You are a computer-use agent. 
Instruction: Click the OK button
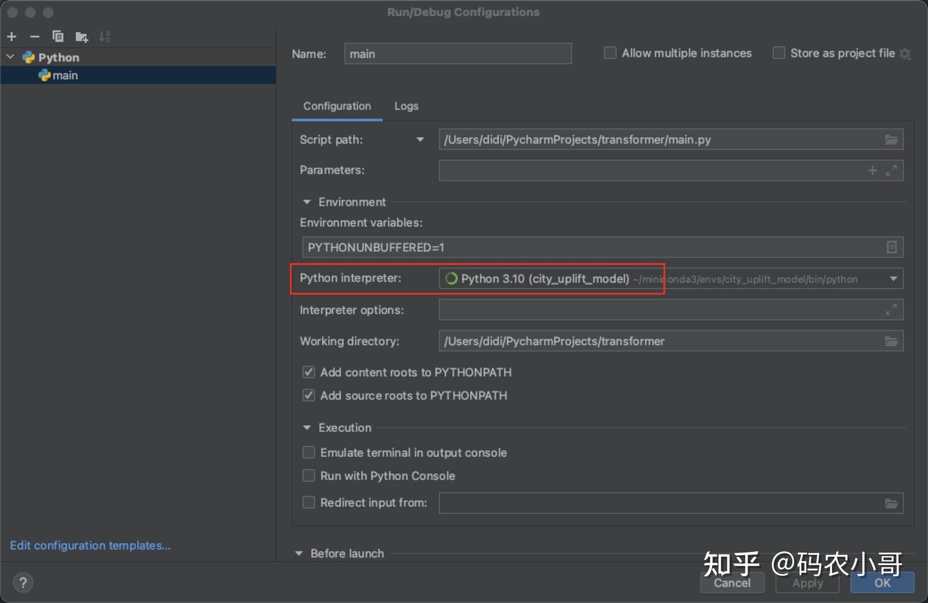point(882,583)
